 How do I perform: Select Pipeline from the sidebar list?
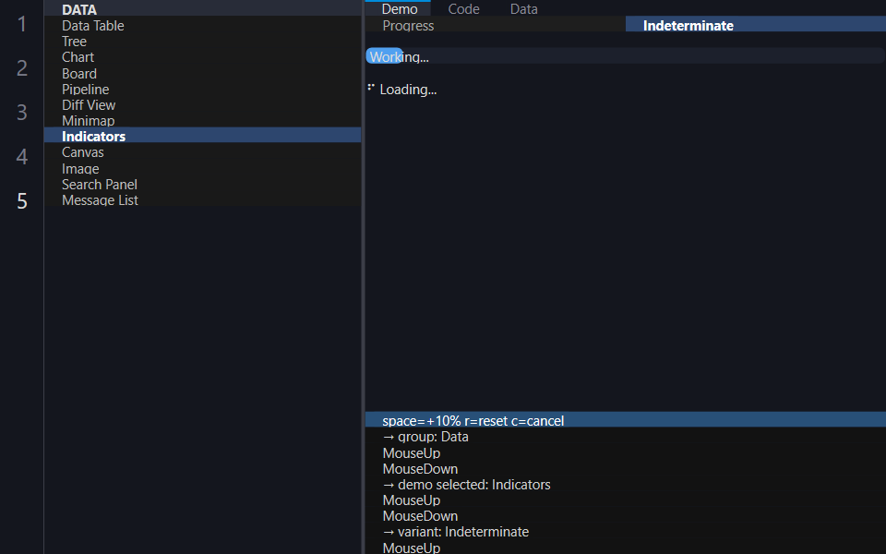[202, 90]
